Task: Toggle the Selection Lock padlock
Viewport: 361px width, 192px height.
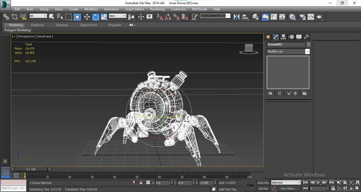Action: tap(141, 183)
